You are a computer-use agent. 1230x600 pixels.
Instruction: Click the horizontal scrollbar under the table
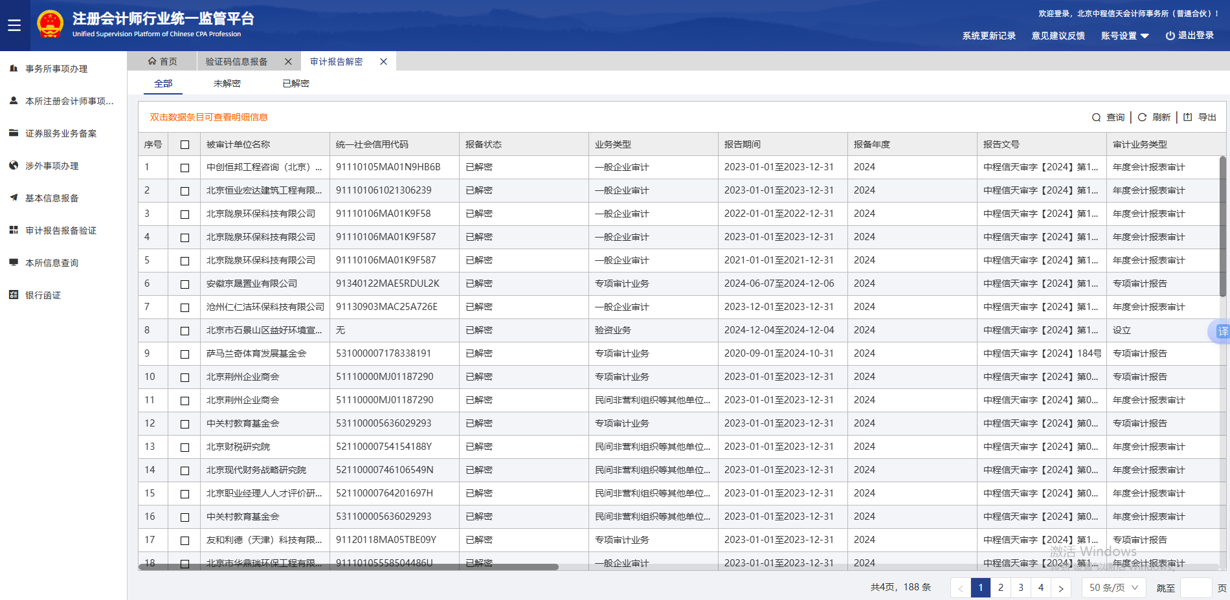click(x=348, y=567)
